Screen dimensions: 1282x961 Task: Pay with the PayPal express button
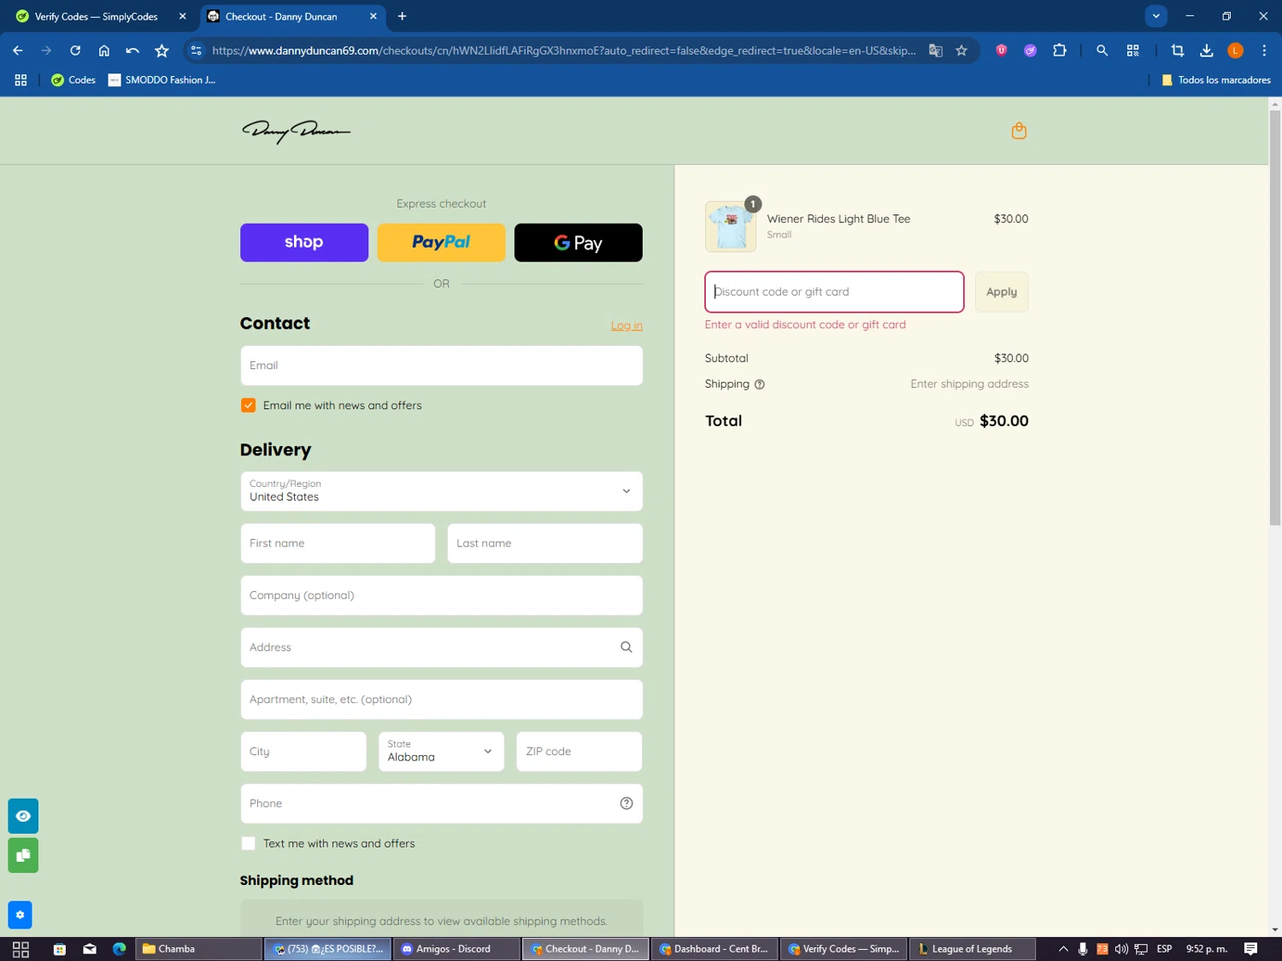tap(441, 243)
